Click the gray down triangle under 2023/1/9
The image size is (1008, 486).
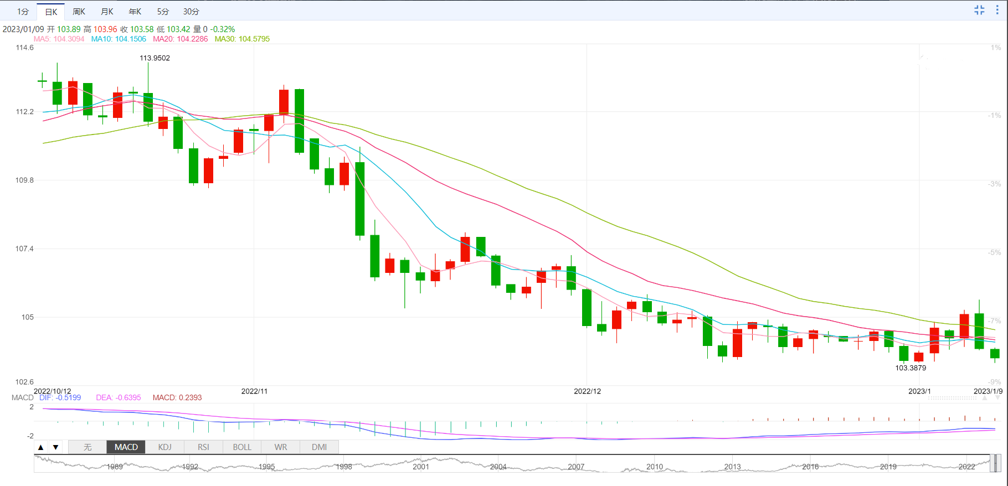(x=997, y=397)
